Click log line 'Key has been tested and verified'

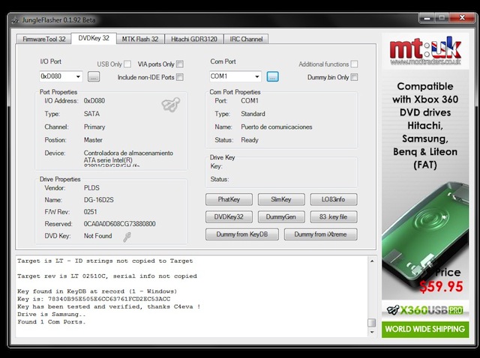[109, 306]
